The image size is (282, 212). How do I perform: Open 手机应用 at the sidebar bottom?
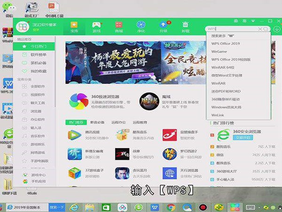(x=34, y=181)
